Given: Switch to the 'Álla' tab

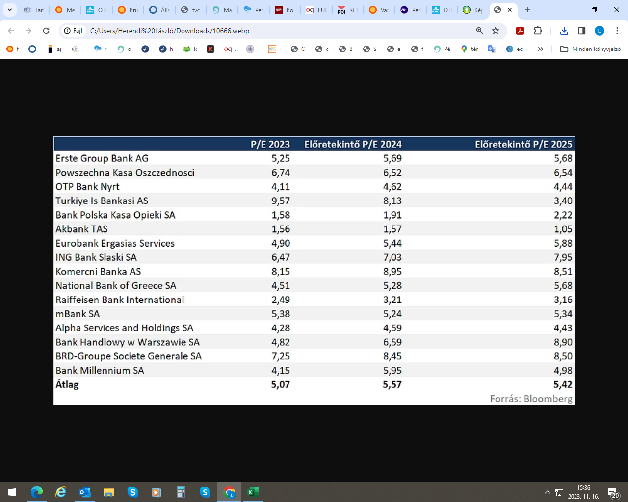Looking at the screenshot, I should tap(159, 10).
